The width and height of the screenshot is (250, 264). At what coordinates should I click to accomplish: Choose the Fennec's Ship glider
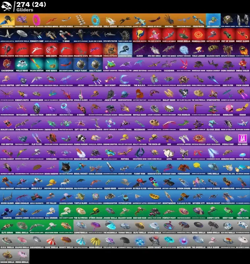37,35
